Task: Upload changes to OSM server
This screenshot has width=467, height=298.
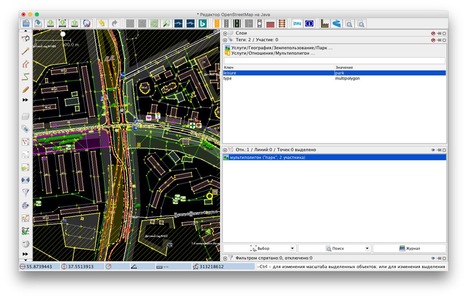Action: tap(74, 23)
